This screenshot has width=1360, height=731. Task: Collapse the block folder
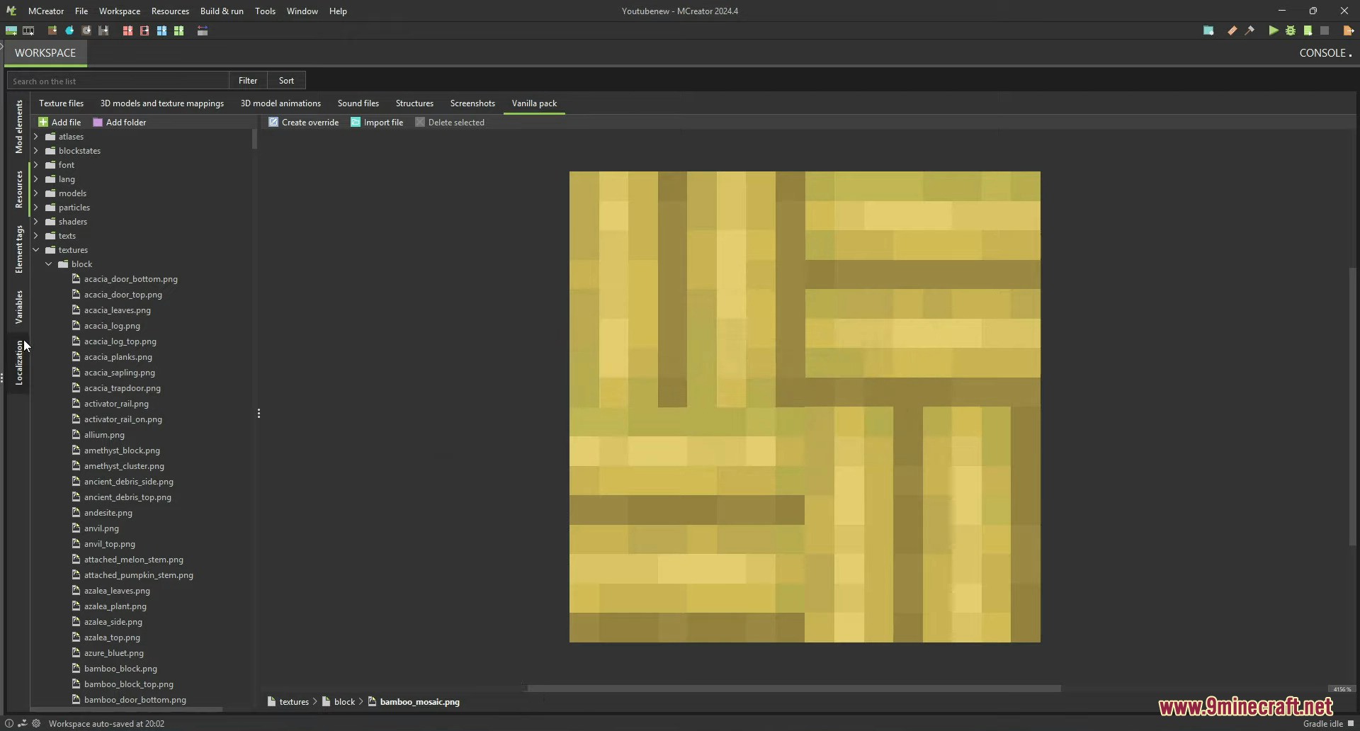coord(49,264)
